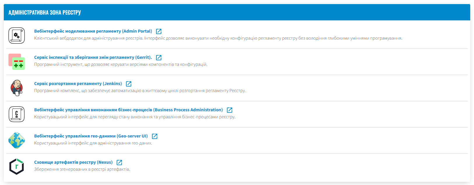Click the Business Process Administration scroll icon
This screenshot has height=185, width=474.
coord(17,114)
